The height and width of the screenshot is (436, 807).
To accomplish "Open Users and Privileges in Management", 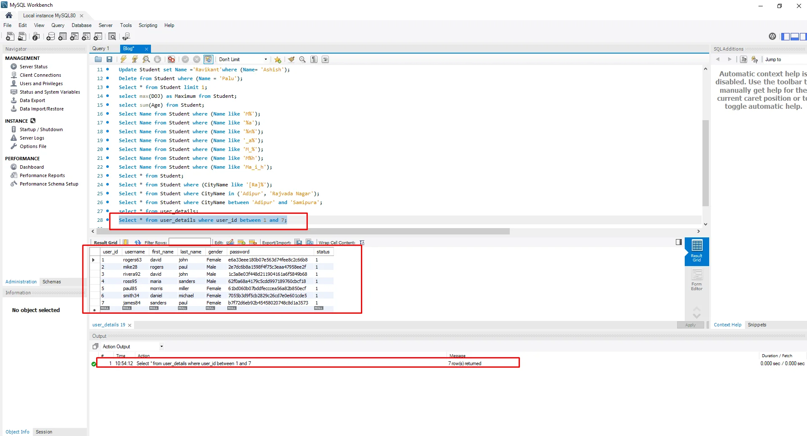I will click(x=41, y=83).
